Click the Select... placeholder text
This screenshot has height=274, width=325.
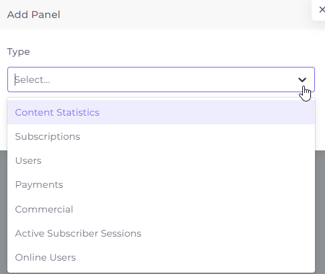[33, 80]
